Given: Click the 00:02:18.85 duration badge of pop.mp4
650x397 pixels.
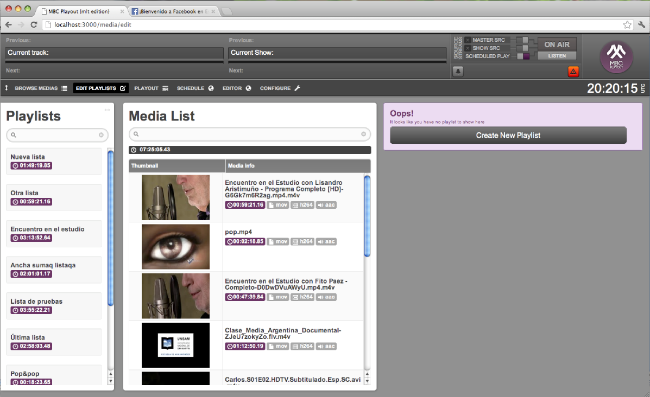Looking at the screenshot, I should [x=245, y=241].
